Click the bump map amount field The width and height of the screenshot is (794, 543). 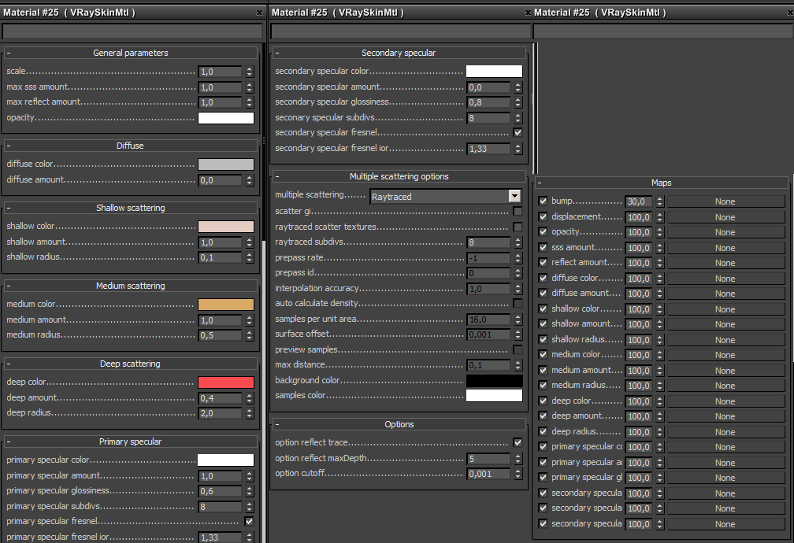(x=639, y=201)
